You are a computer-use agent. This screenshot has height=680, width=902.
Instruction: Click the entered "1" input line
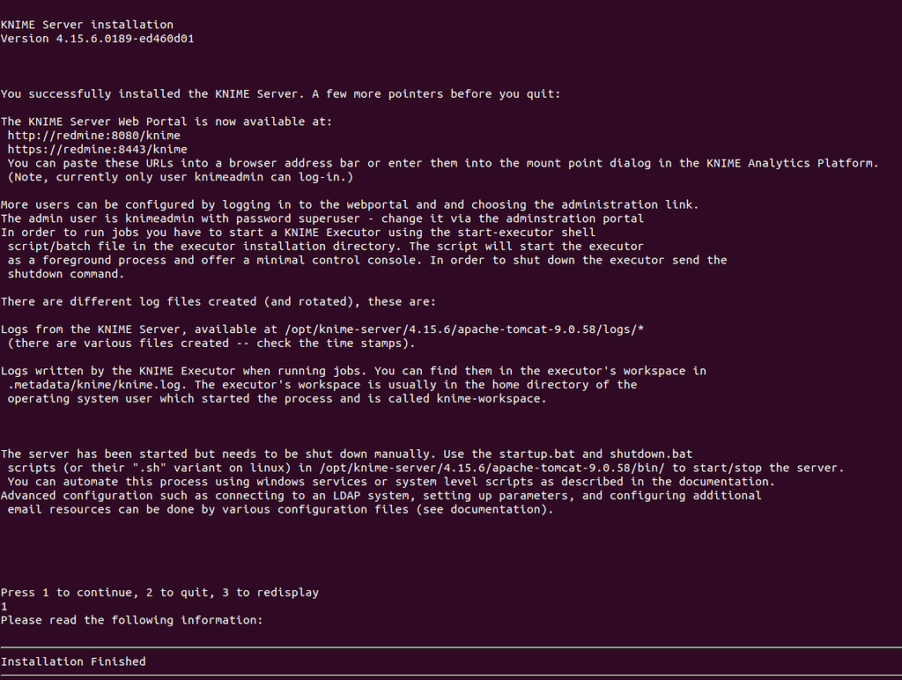4,606
